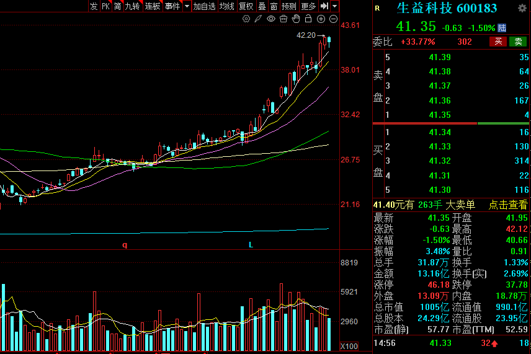Open chart settings gear icon
The height and width of the screenshot is (354, 531).
(x=246, y=19)
